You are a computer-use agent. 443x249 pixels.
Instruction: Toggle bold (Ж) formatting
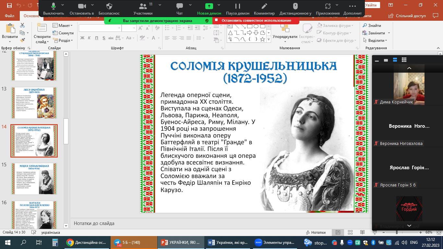pos(82,38)
